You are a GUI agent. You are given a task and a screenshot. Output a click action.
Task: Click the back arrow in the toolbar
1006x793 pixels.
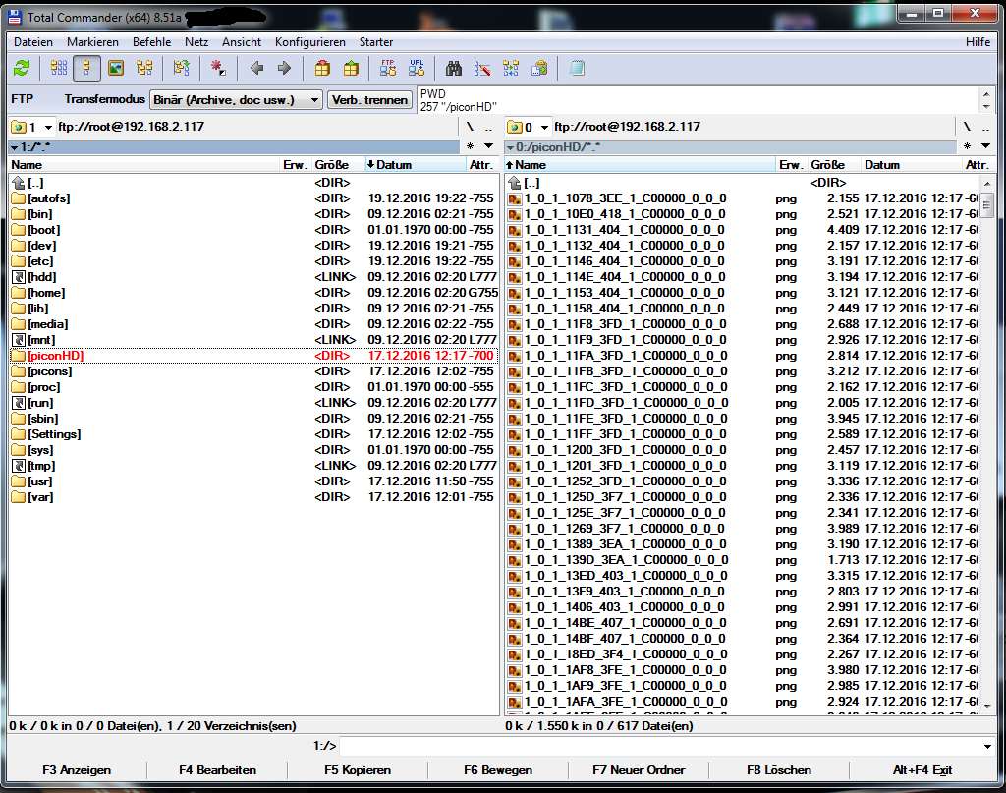(256, 68)
